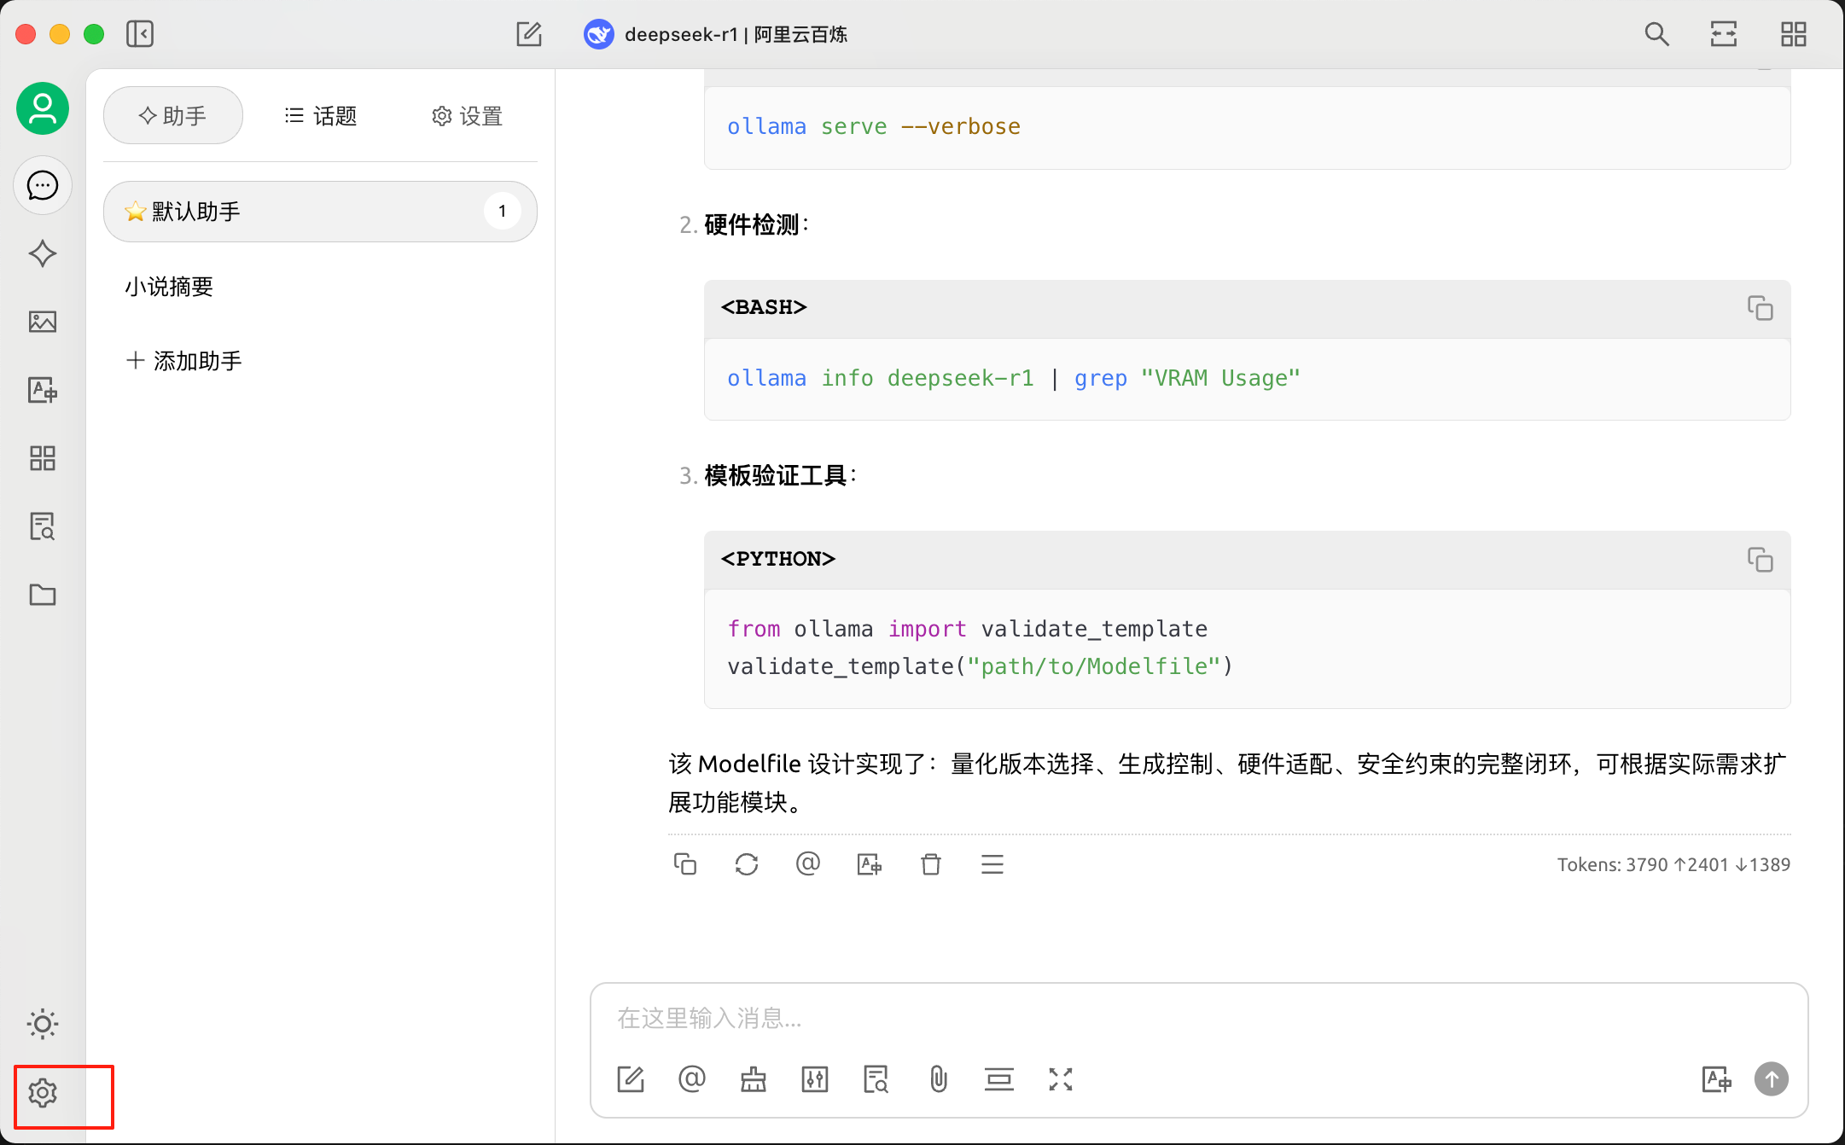Click the green user avatar
The height and width of the screenshot is (1145, 1845).
43,108
